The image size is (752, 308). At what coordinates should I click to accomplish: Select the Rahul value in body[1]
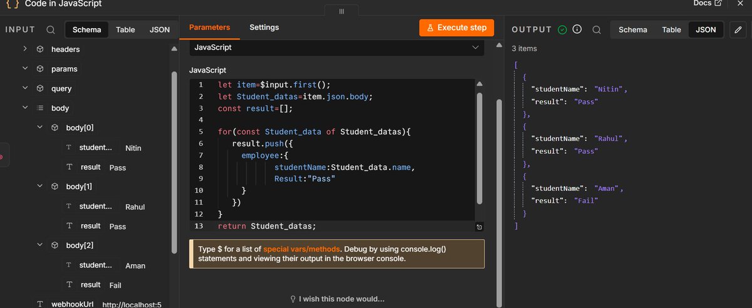135,207
